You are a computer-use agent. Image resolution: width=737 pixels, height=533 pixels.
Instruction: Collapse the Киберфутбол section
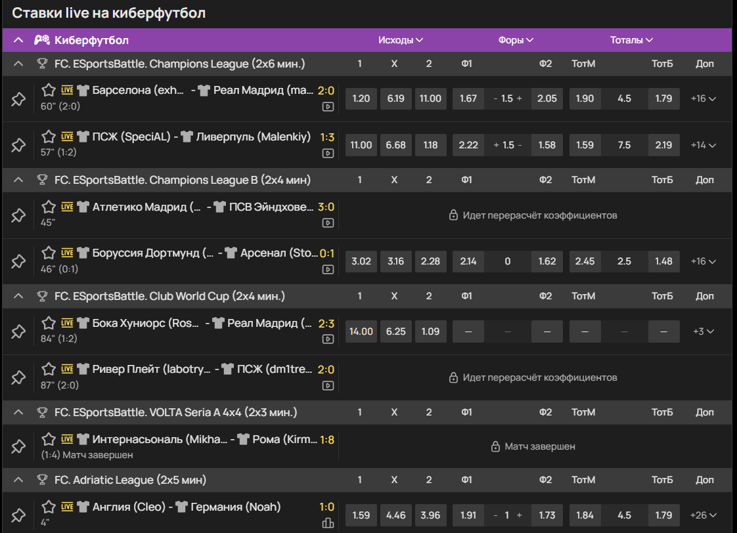(18, 40)
